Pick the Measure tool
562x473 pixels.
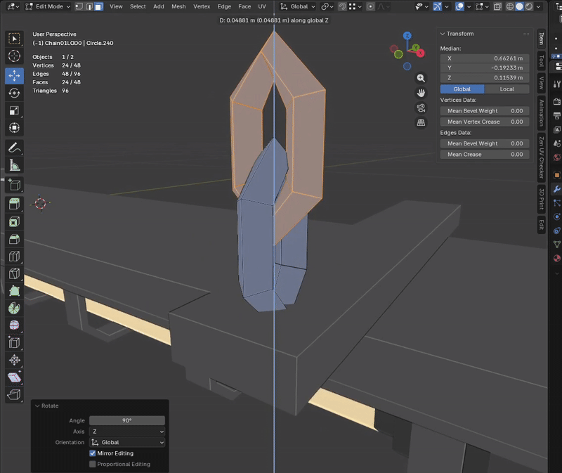point(14,166)
